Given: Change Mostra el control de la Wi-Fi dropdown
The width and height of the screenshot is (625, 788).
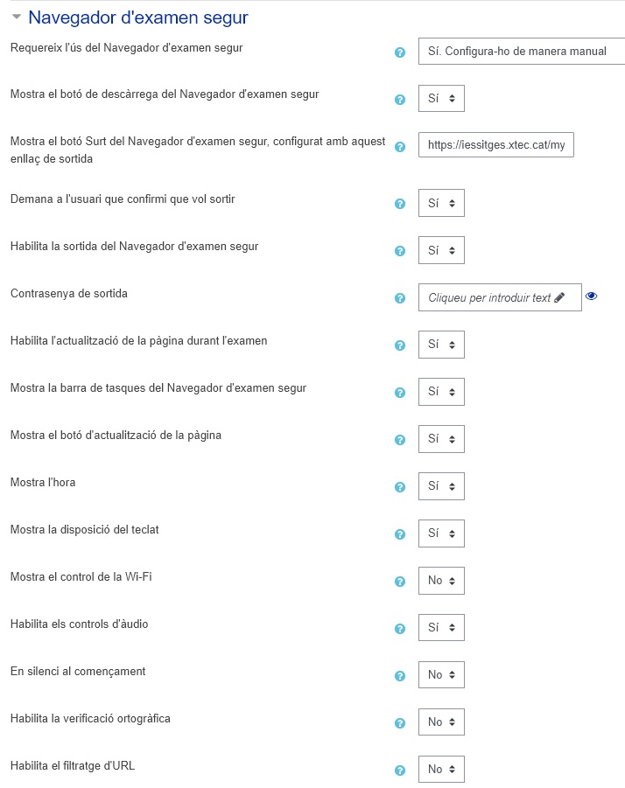Looking at the screenshot, I should click(441, 581).
